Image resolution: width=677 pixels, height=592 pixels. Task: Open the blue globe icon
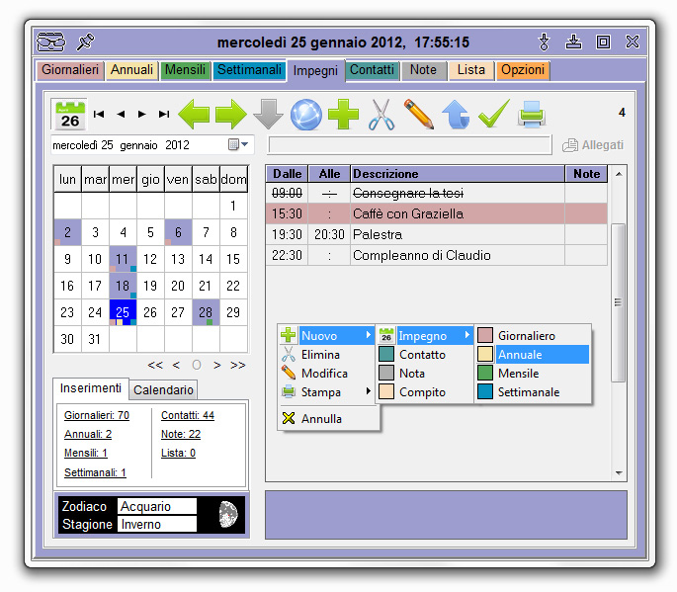[305, 115]
